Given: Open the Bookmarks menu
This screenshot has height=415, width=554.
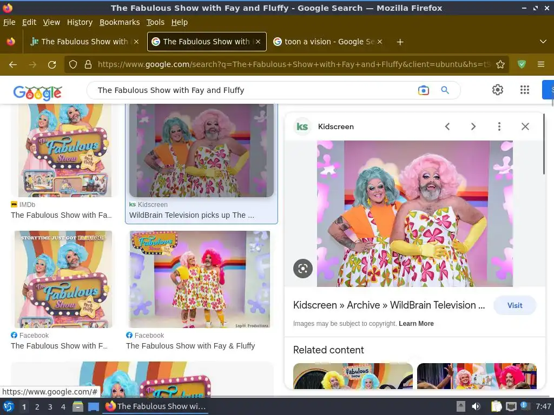Looking at the screenshot, I should (x=120, y=22).
